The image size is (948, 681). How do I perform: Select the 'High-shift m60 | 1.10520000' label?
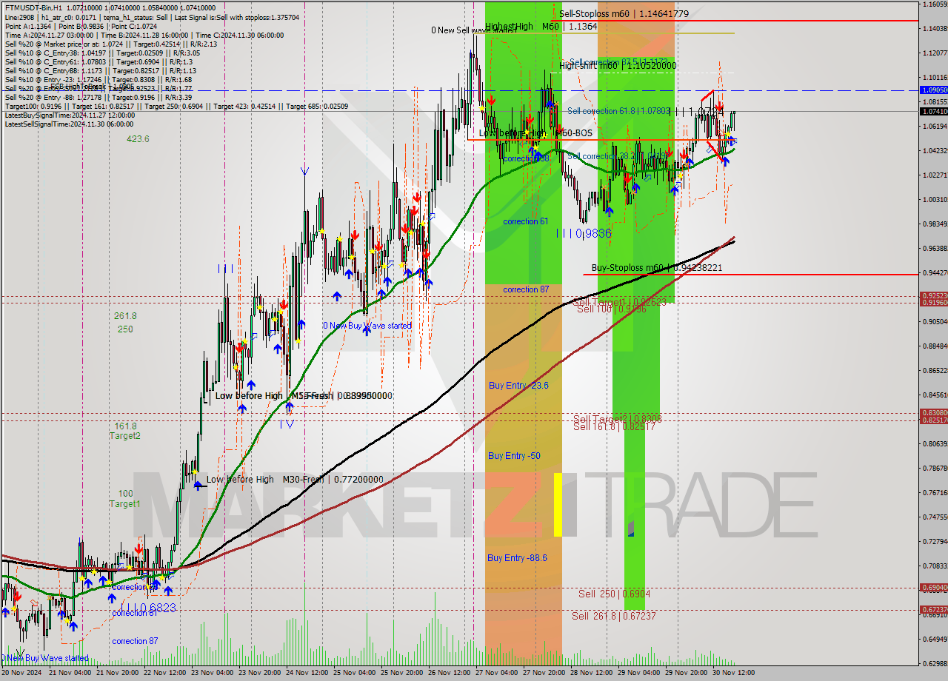point(618,65)
